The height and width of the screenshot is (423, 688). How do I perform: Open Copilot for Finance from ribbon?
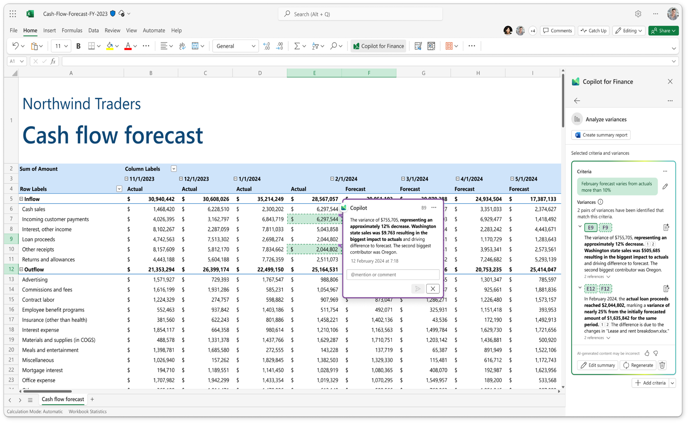coord(378,46)
